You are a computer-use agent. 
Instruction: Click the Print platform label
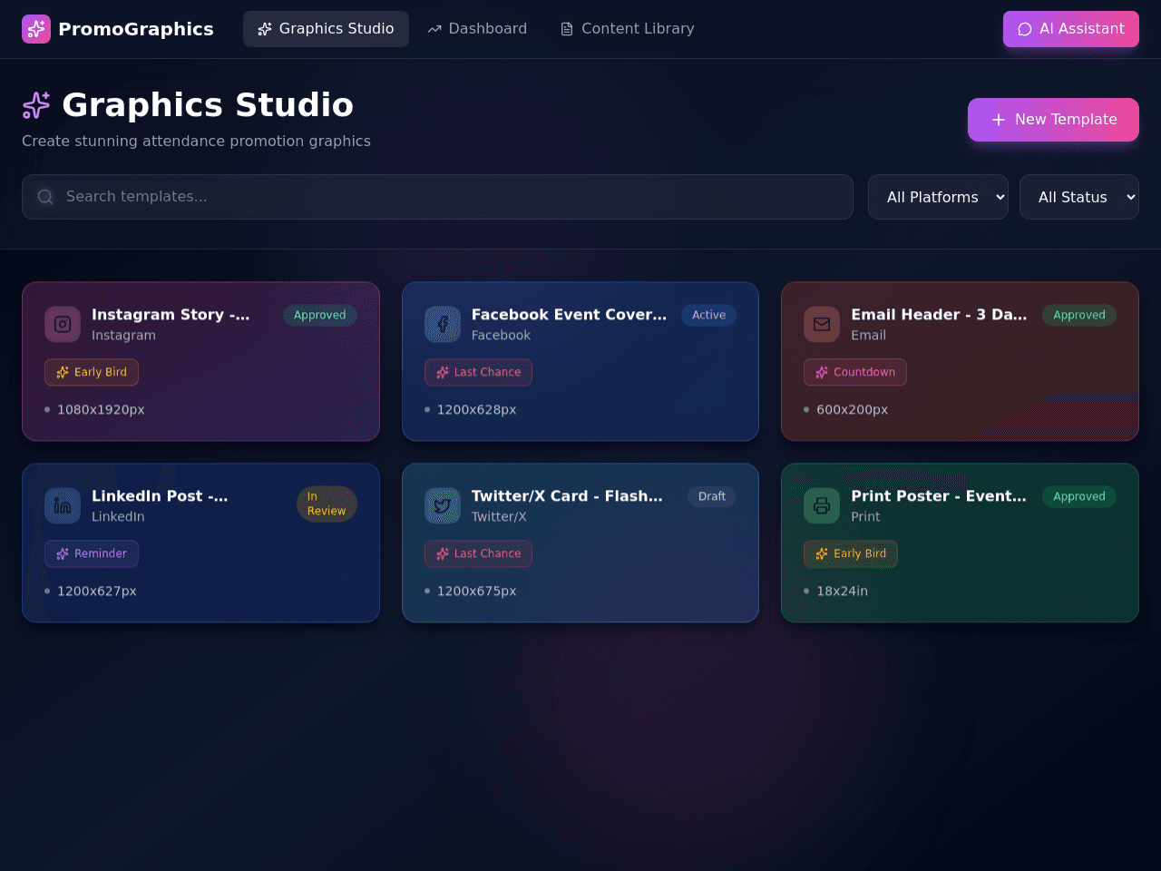(x=865, y=516)
